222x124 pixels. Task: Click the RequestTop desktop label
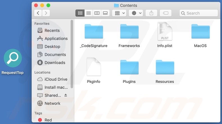(x=12, y=73)
